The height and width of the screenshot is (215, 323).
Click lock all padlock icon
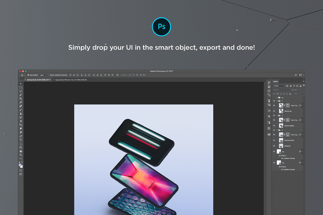point(290,94)
